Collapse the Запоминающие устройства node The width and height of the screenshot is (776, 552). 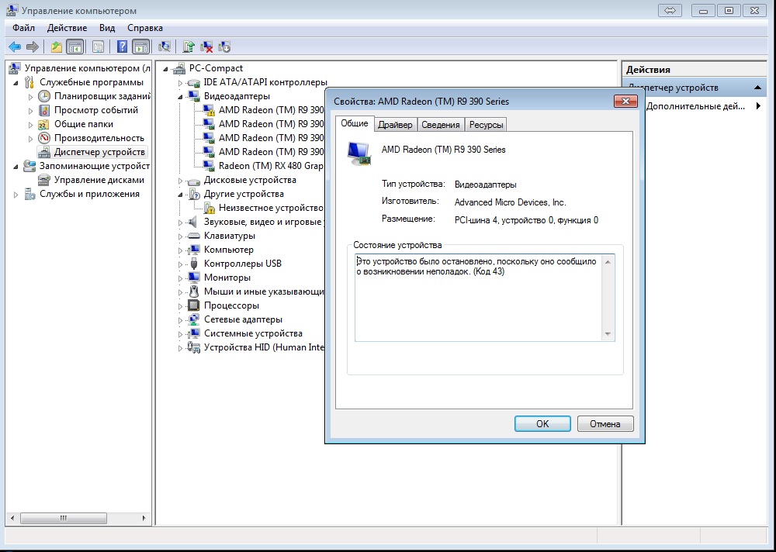coord(16,167)
